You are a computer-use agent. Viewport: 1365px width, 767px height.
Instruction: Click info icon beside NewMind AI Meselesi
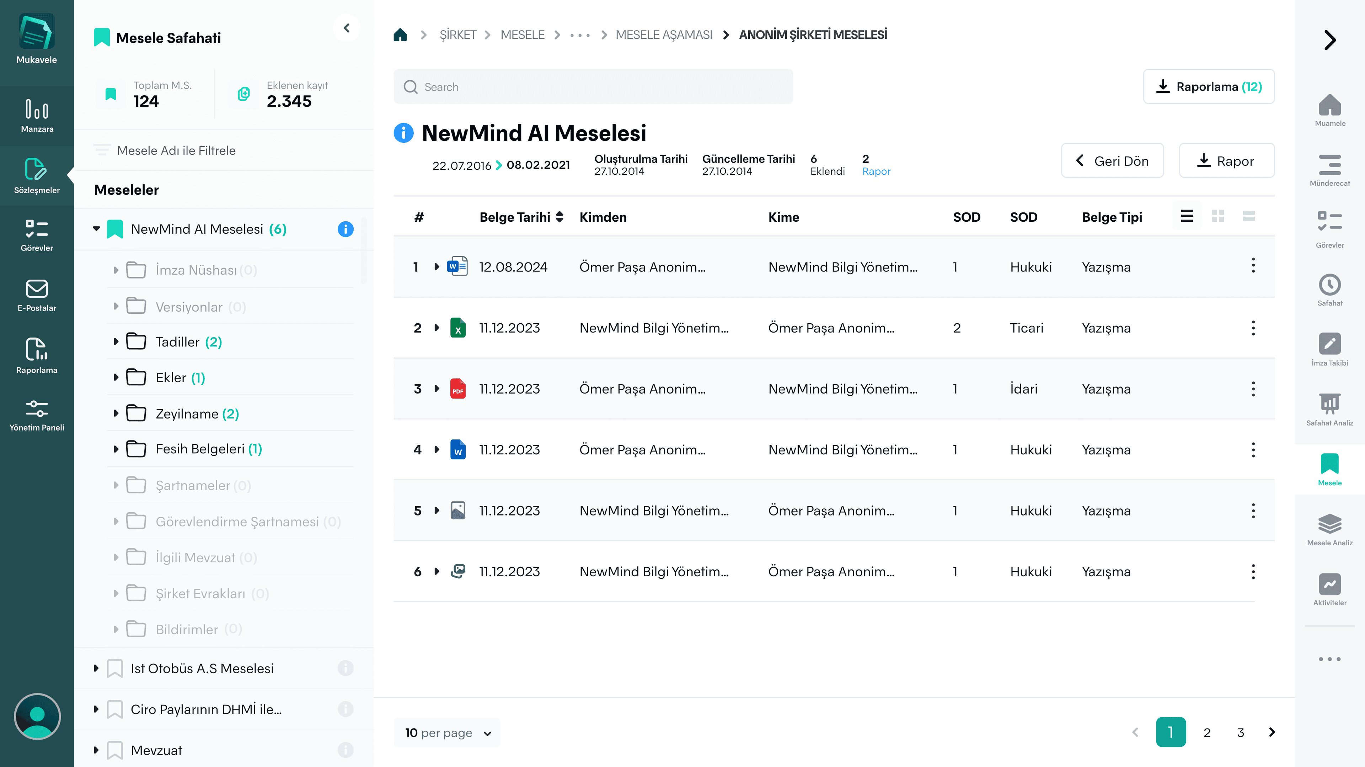tap(346, 229)
